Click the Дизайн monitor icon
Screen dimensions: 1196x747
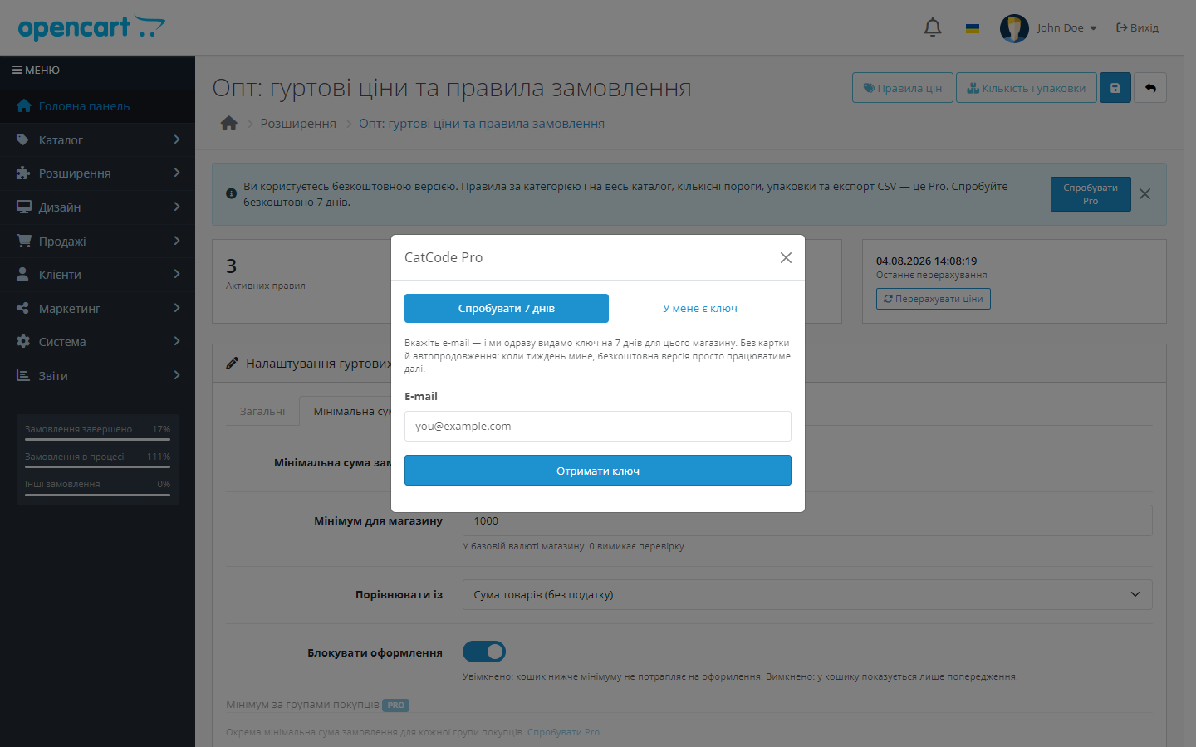(x=24, y=207)
